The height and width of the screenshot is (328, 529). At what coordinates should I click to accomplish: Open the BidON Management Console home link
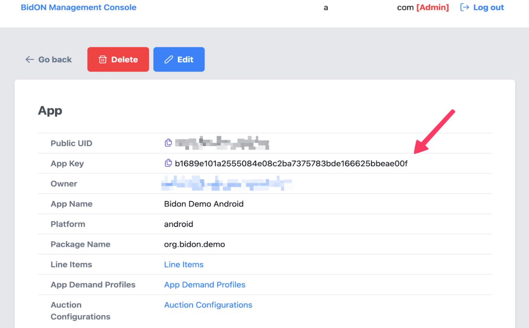[78, 7]
